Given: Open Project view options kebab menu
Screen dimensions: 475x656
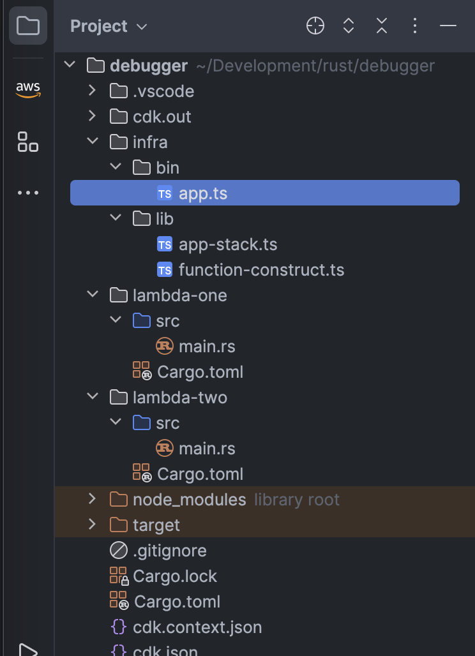Looking at the screenshot, I should 414,26.
